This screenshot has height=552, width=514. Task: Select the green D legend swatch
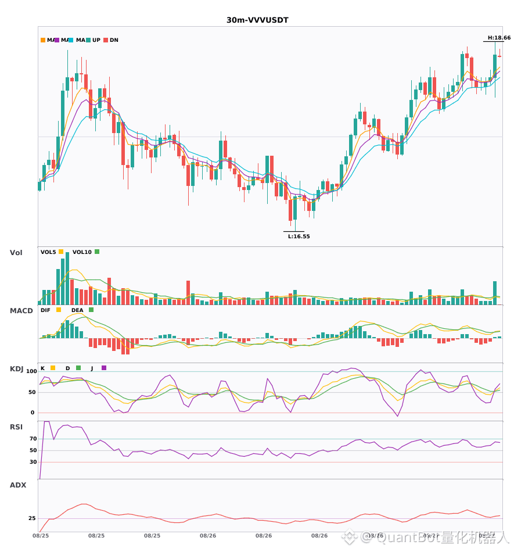pyautogui.click(x=78, y=368)
